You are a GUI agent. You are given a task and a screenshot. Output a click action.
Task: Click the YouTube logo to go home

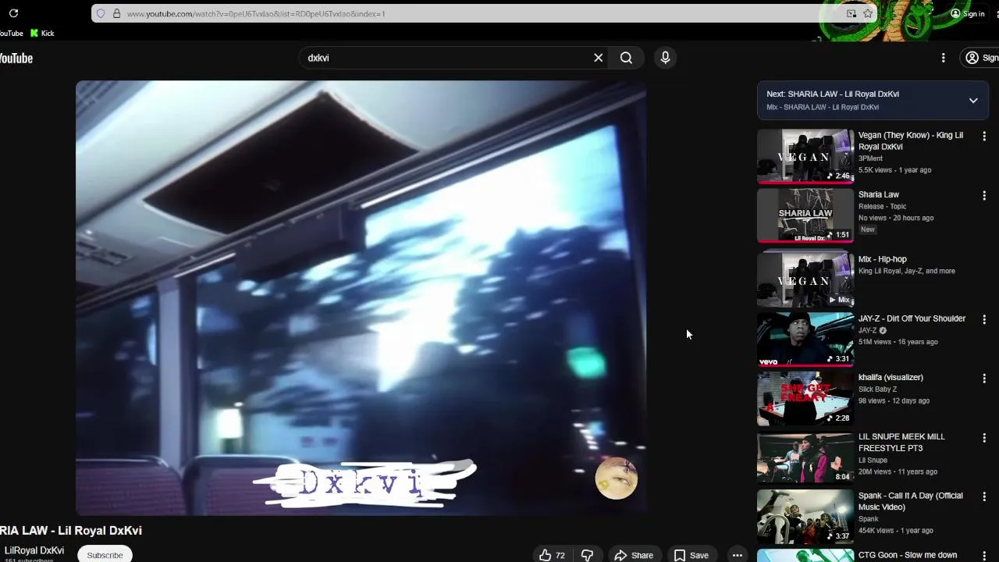[16, 59]
